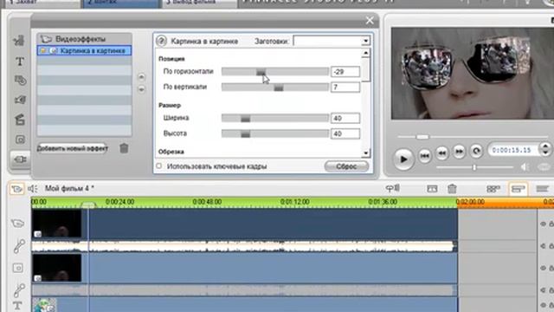The width and height of the screenshot is (554, 312).
Task: Click the overlay audio track icon
Action: pyautogui.click(x=19, y=290)
